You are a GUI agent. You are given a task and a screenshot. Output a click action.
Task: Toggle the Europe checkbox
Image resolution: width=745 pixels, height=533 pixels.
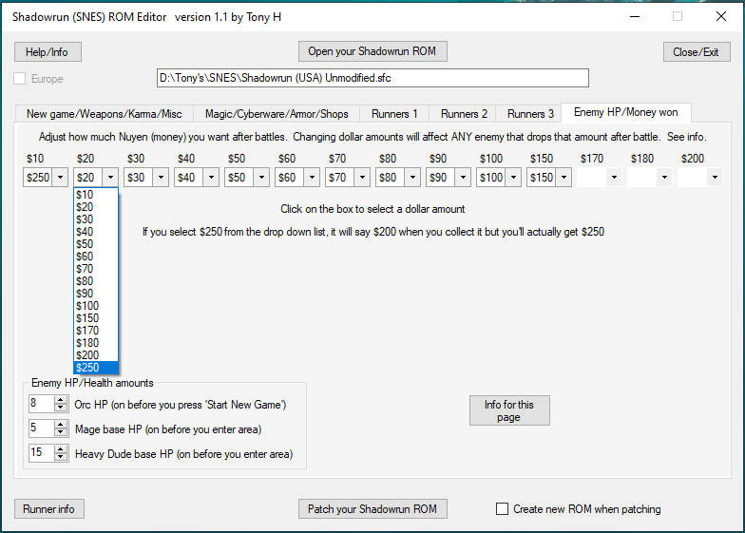(21, 78)
